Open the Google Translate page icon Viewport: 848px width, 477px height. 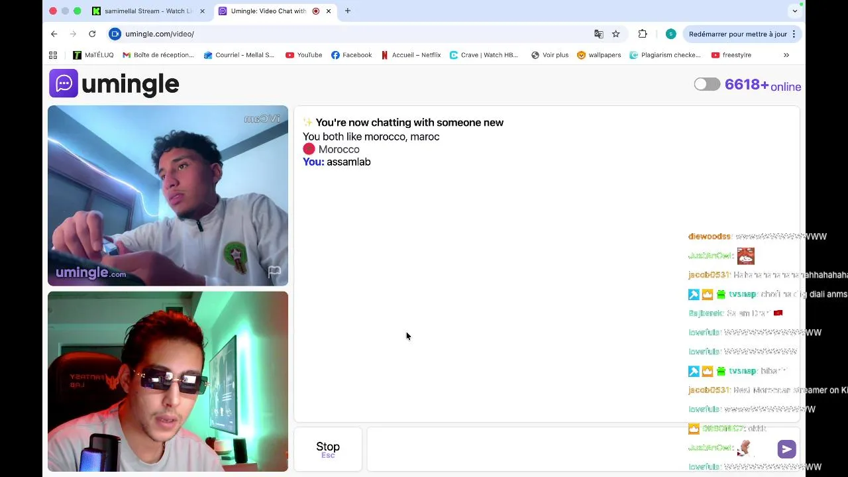click(x=598, y=34)
